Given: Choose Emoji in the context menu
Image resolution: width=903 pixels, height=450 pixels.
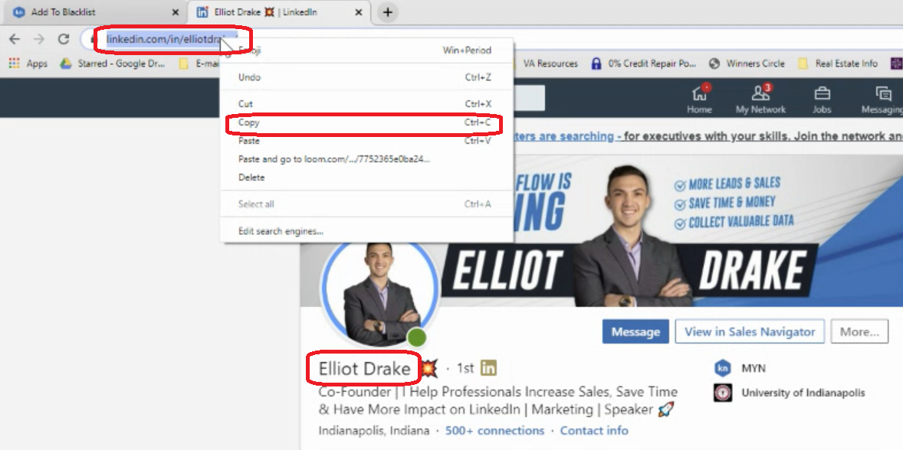Looking at the screenshot, I should (367, 50).
